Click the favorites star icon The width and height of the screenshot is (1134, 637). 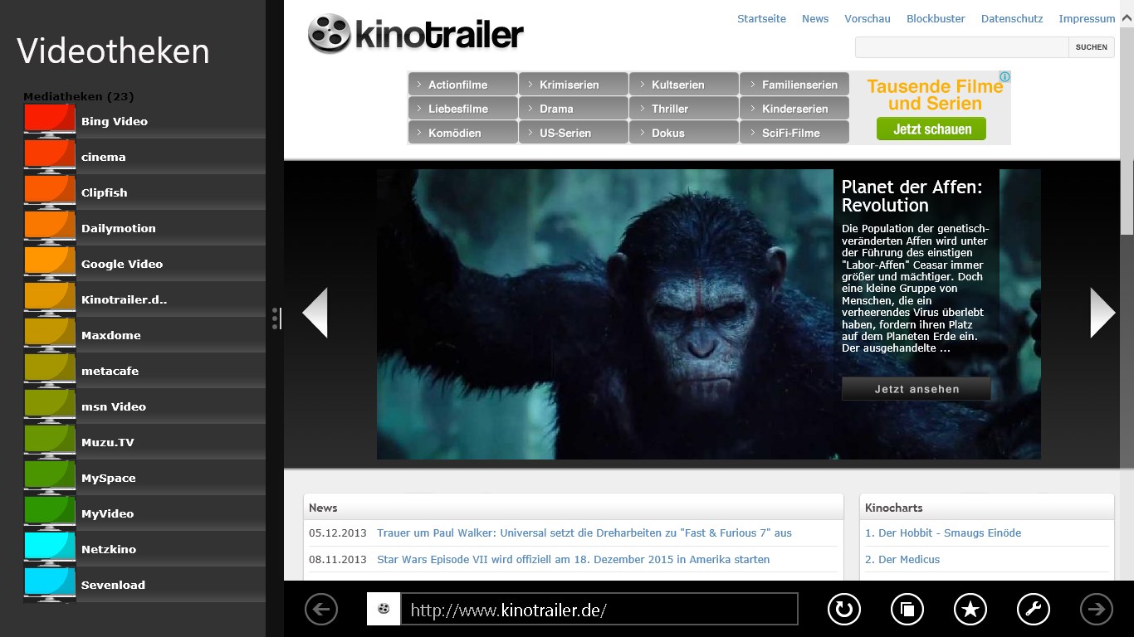click(x=970, y=610)
